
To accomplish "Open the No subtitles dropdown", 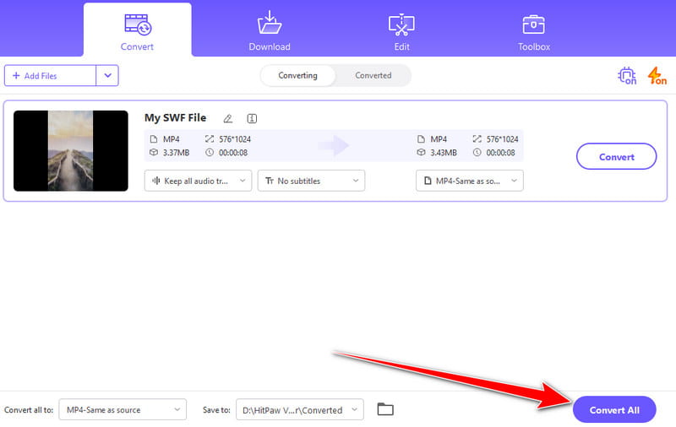I will (311, 181).
